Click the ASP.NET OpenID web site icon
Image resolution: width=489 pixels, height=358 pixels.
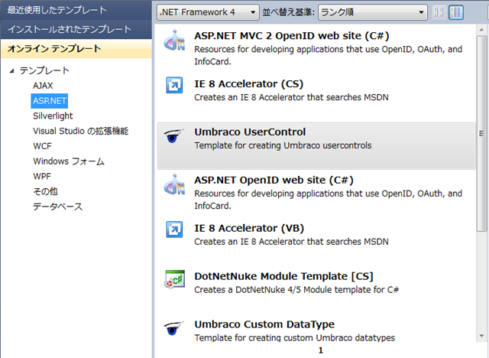pyautogui.click(x=174, y=185)
